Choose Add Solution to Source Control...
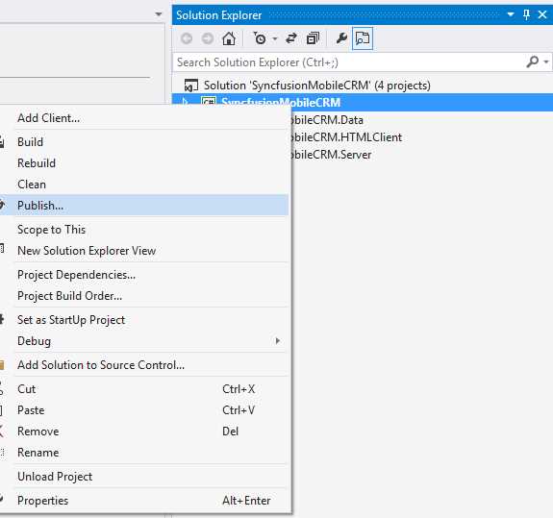553x518 pixels. click(x=144, y=365)
